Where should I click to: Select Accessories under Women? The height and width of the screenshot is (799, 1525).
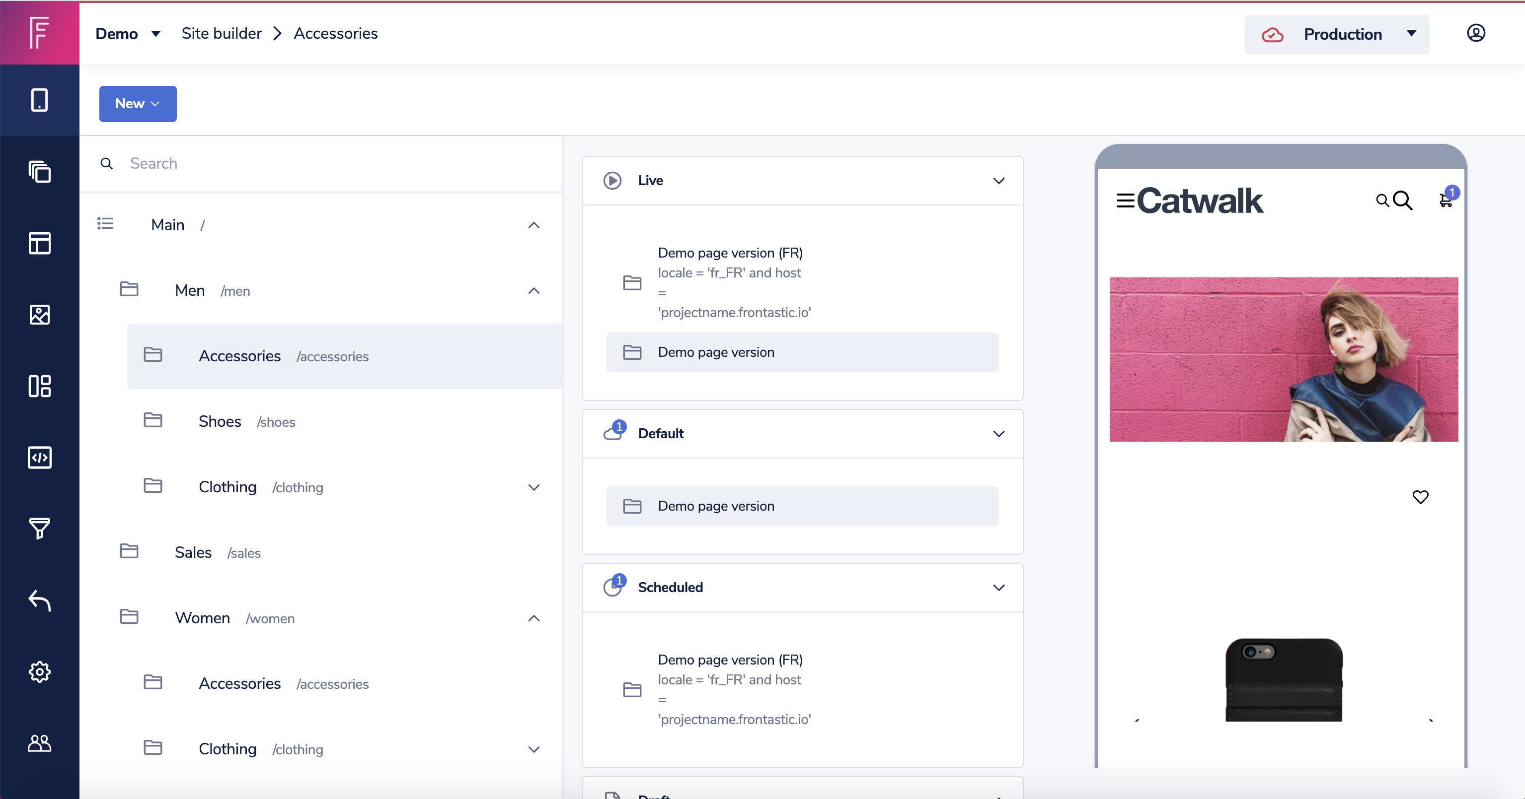(x=345, y=684)
